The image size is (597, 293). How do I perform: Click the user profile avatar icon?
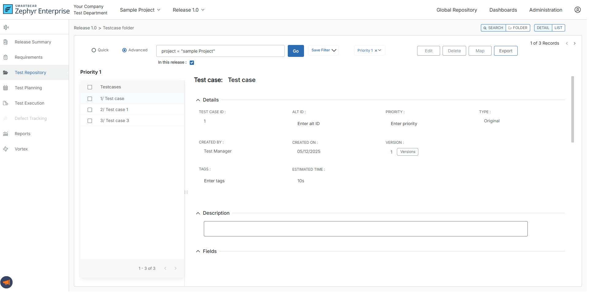[577, 10]
